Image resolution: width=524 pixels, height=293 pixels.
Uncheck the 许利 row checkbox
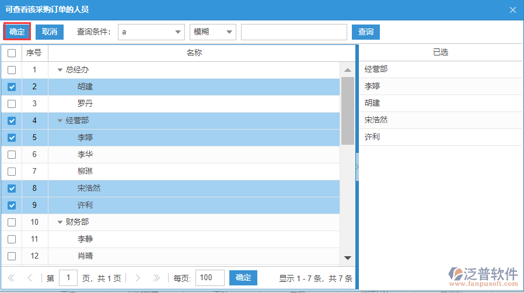[12, 205]
